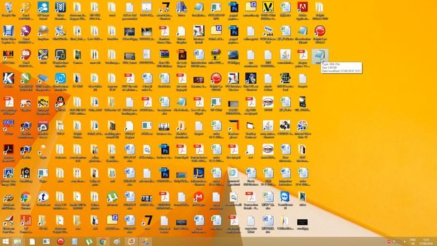This screenshot has height=246, width=437.
Task: Open the red Adobe Application Manager shortcut
Action: [302, 8]
